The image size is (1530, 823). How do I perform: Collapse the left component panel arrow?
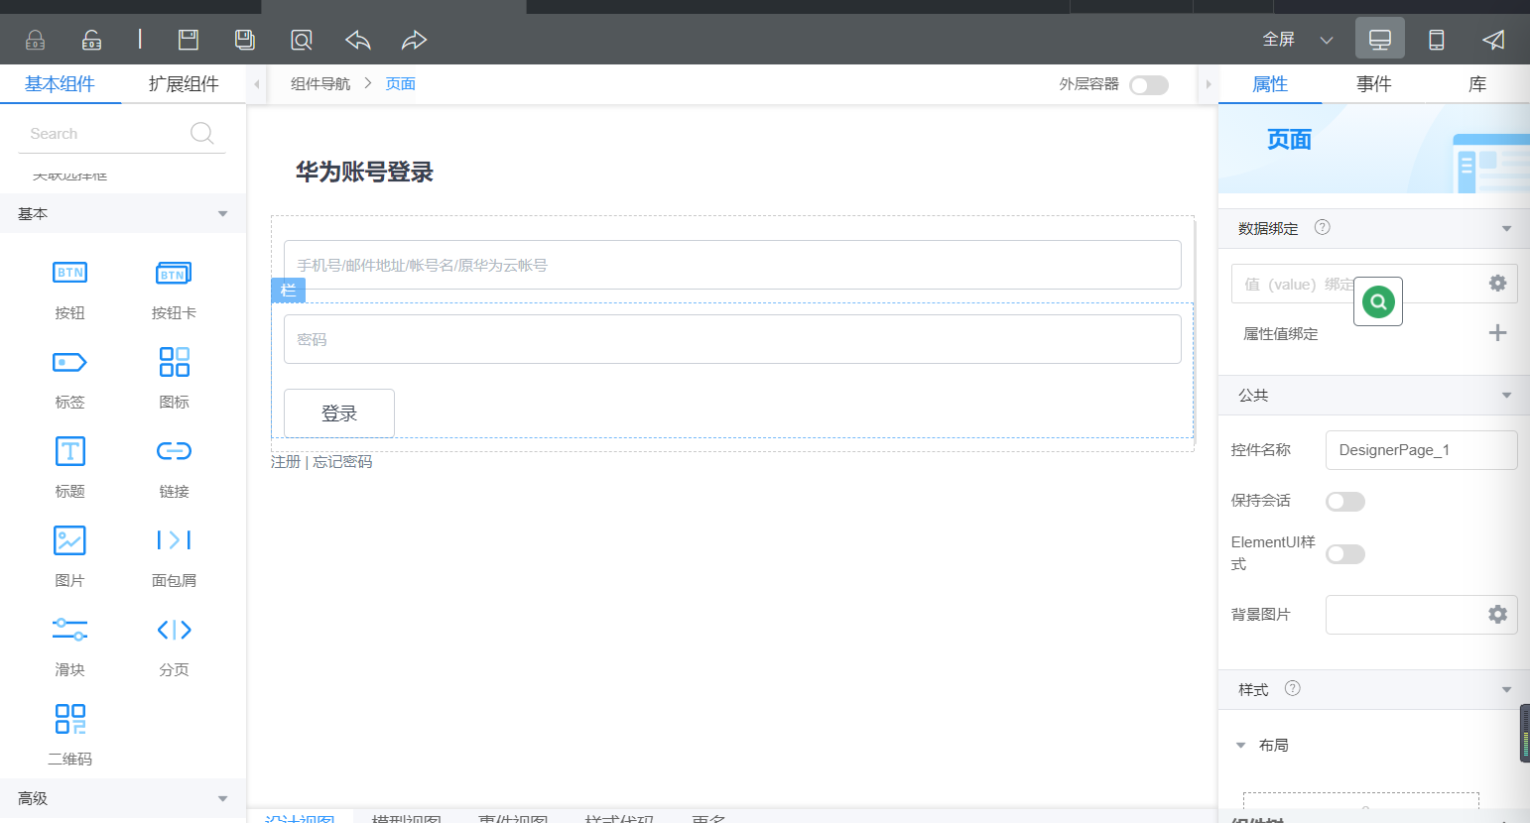pos(256,84)
